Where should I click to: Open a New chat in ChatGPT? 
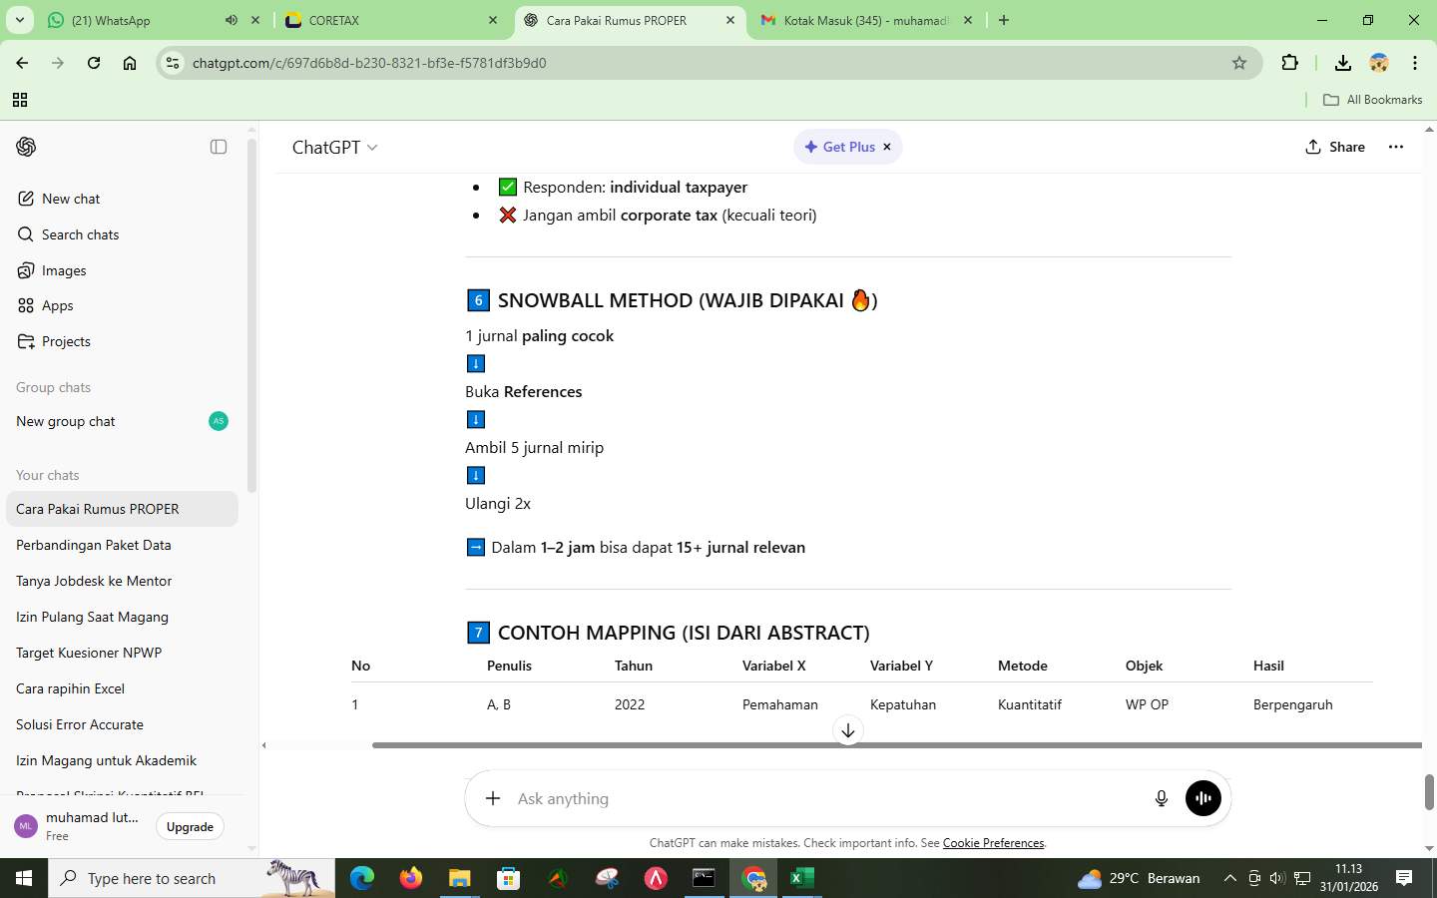pos(69,199)
